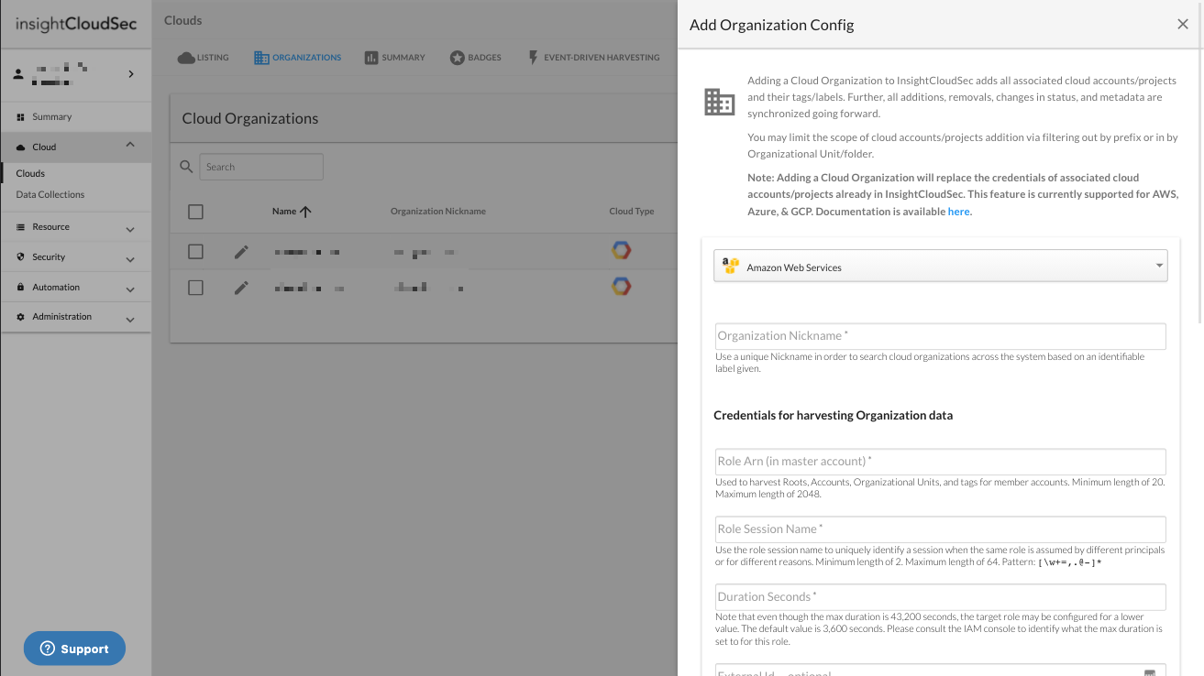This screenshot has width=1204, height=676.
Task: Click the search magnifier icon
Action: click(x=186, y=167)
